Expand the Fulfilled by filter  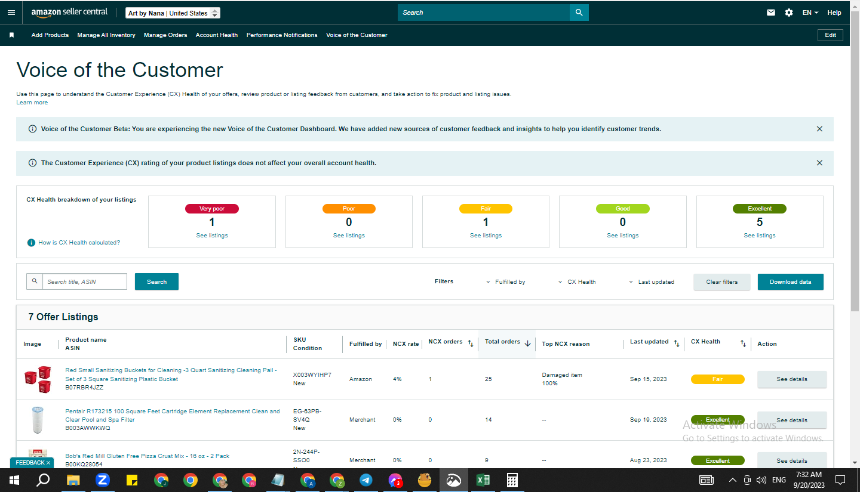tap(506, 282)
